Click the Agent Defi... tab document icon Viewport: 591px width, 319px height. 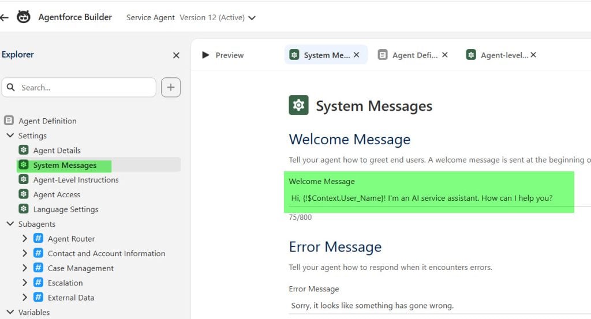383,55
